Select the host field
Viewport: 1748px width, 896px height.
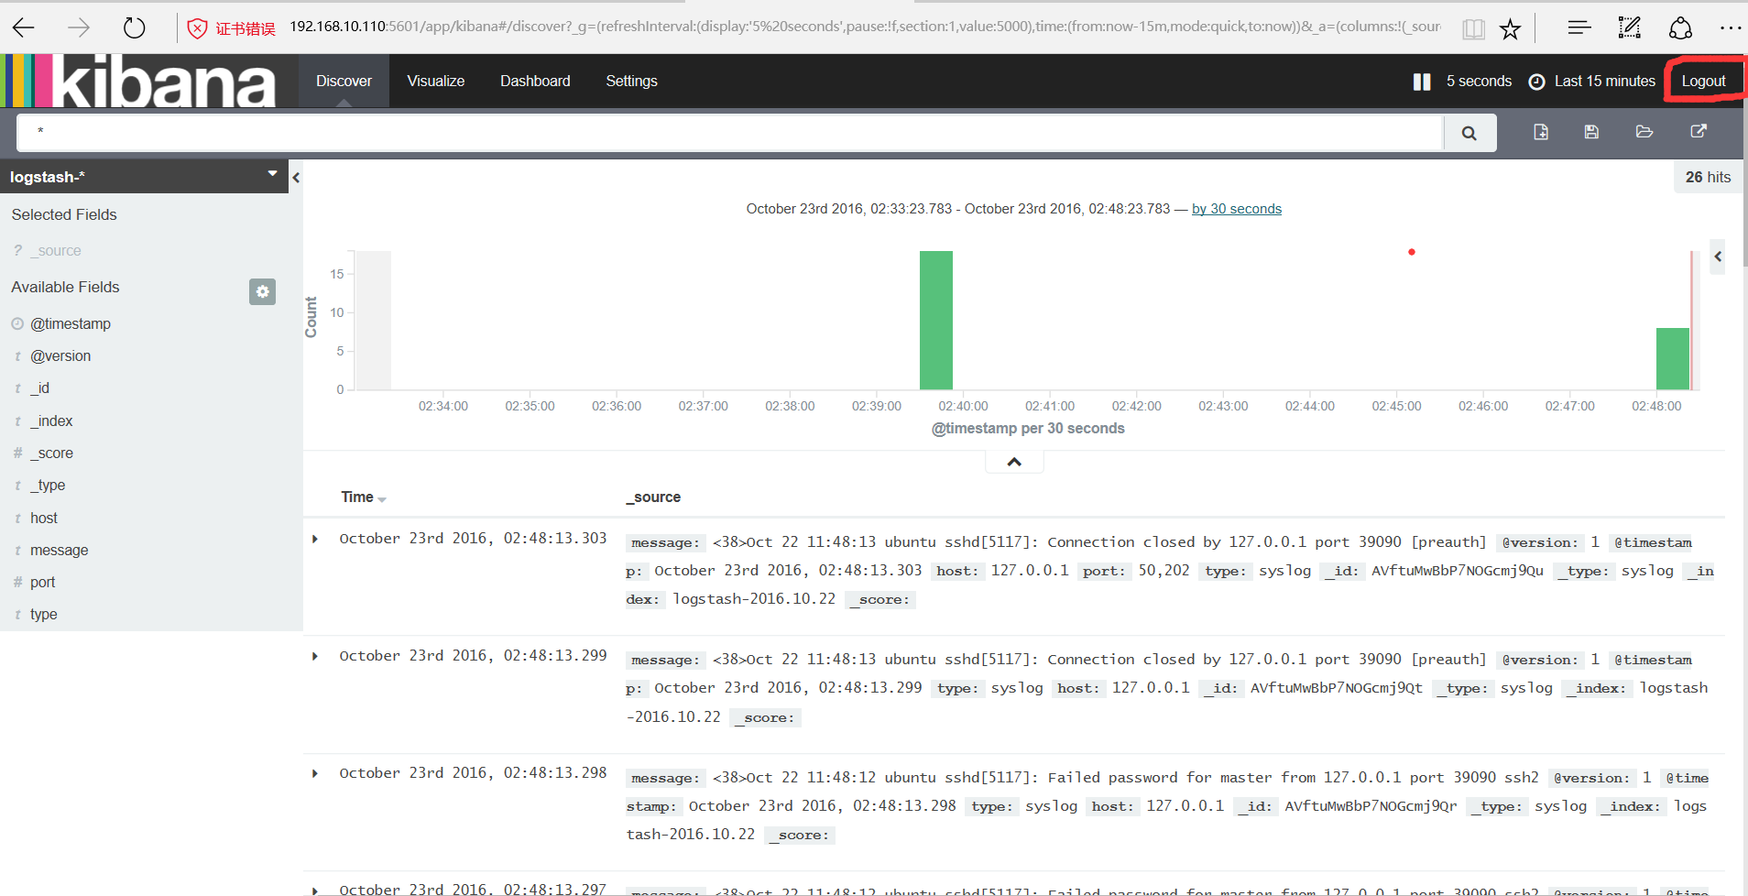44,518
